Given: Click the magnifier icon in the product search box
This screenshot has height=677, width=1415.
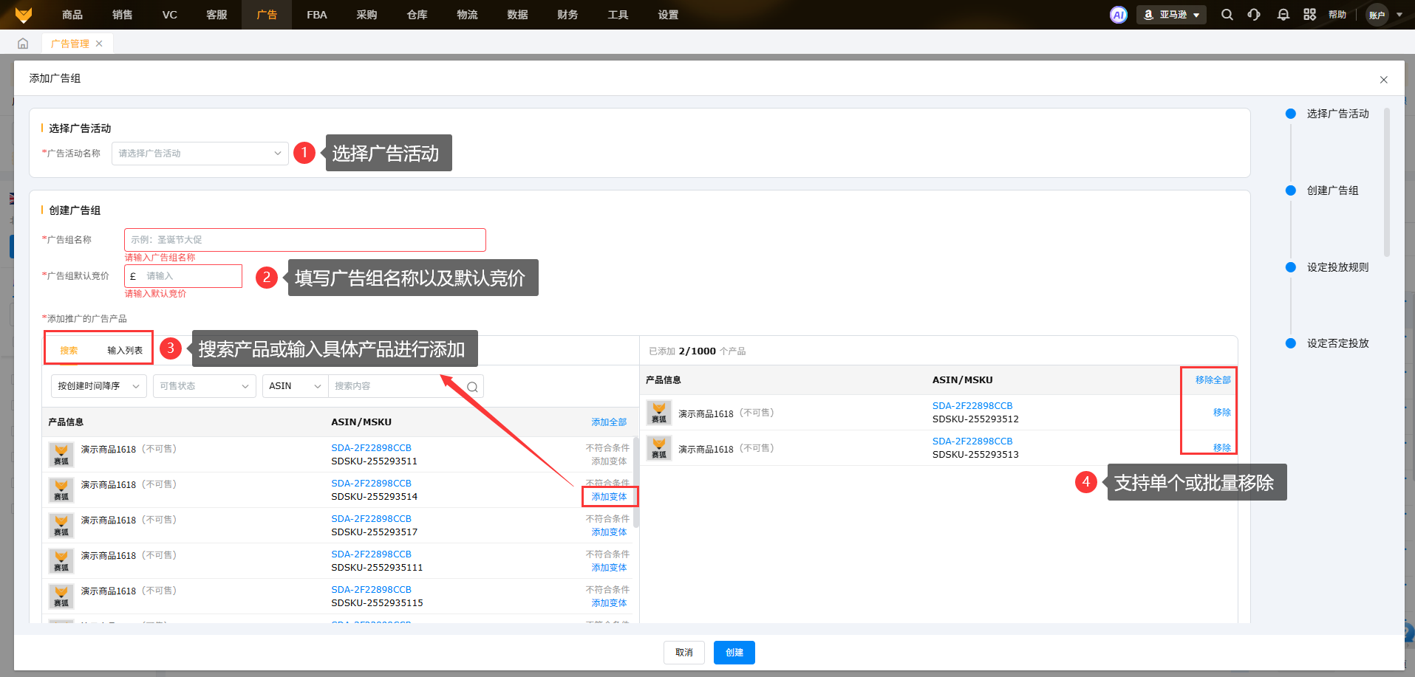Looking at the screenshot, I should pyautogui.click(x=473, y=387).
